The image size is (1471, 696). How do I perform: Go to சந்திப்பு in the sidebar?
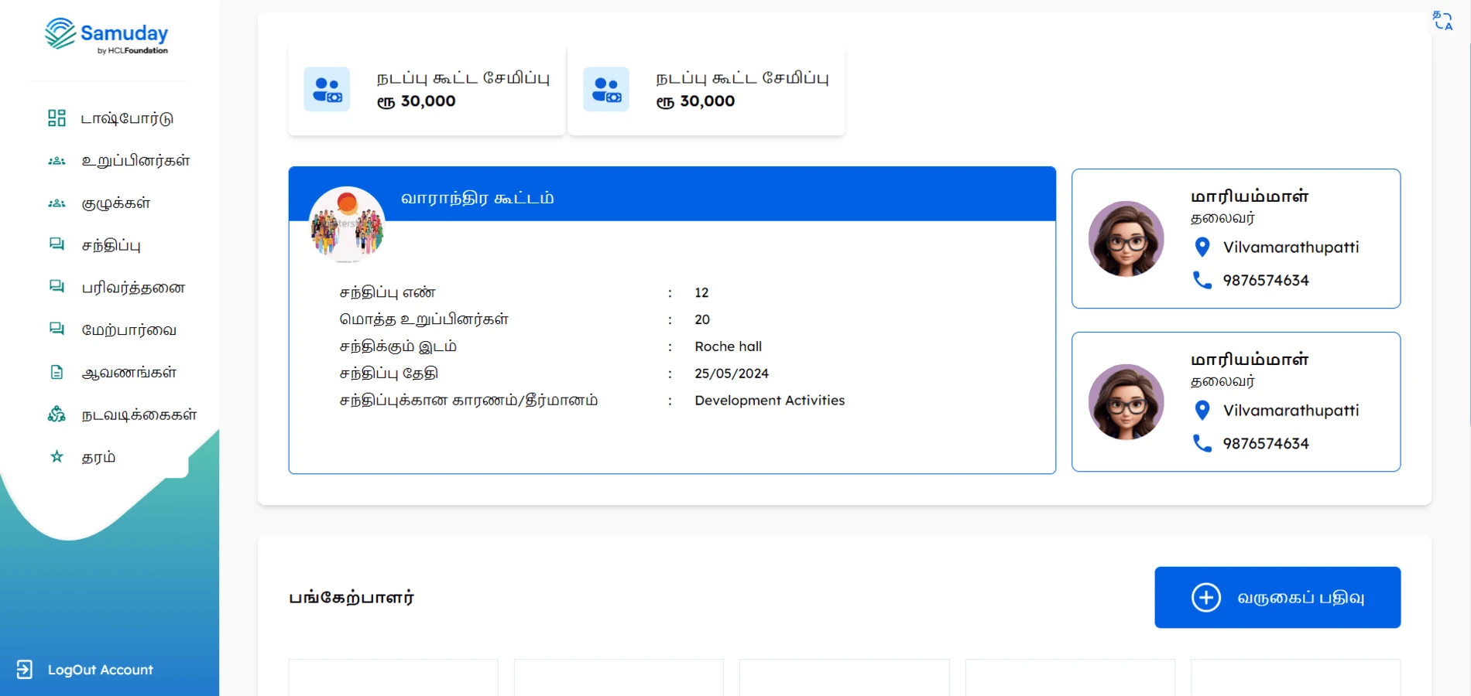111,246
